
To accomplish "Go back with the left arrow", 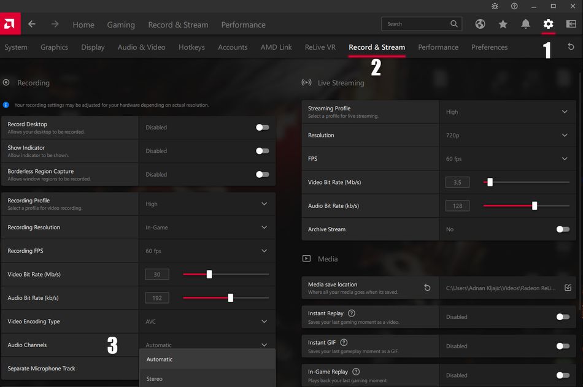I will (x=32, y=24).
